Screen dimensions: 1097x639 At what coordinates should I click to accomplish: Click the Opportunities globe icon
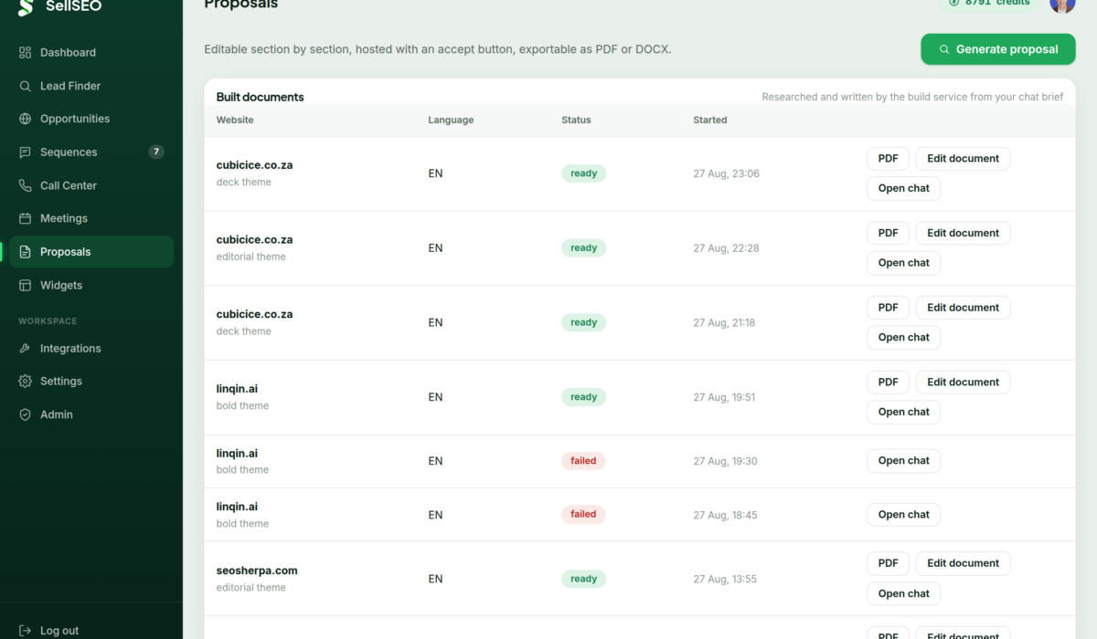coord(26,119)
